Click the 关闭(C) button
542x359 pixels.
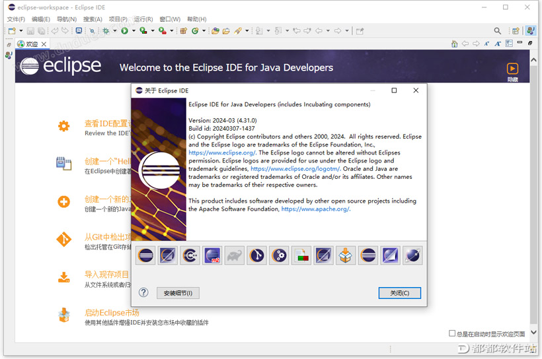click(400, 293)
